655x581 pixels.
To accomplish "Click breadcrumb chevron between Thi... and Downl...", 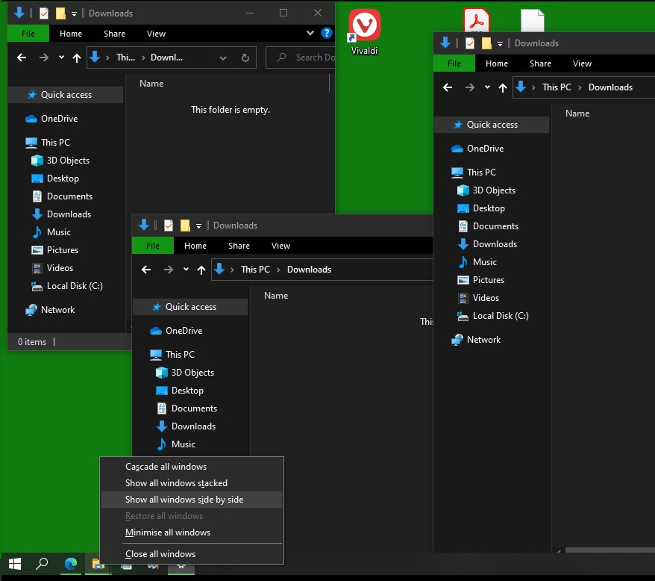I will click(143, 58).
